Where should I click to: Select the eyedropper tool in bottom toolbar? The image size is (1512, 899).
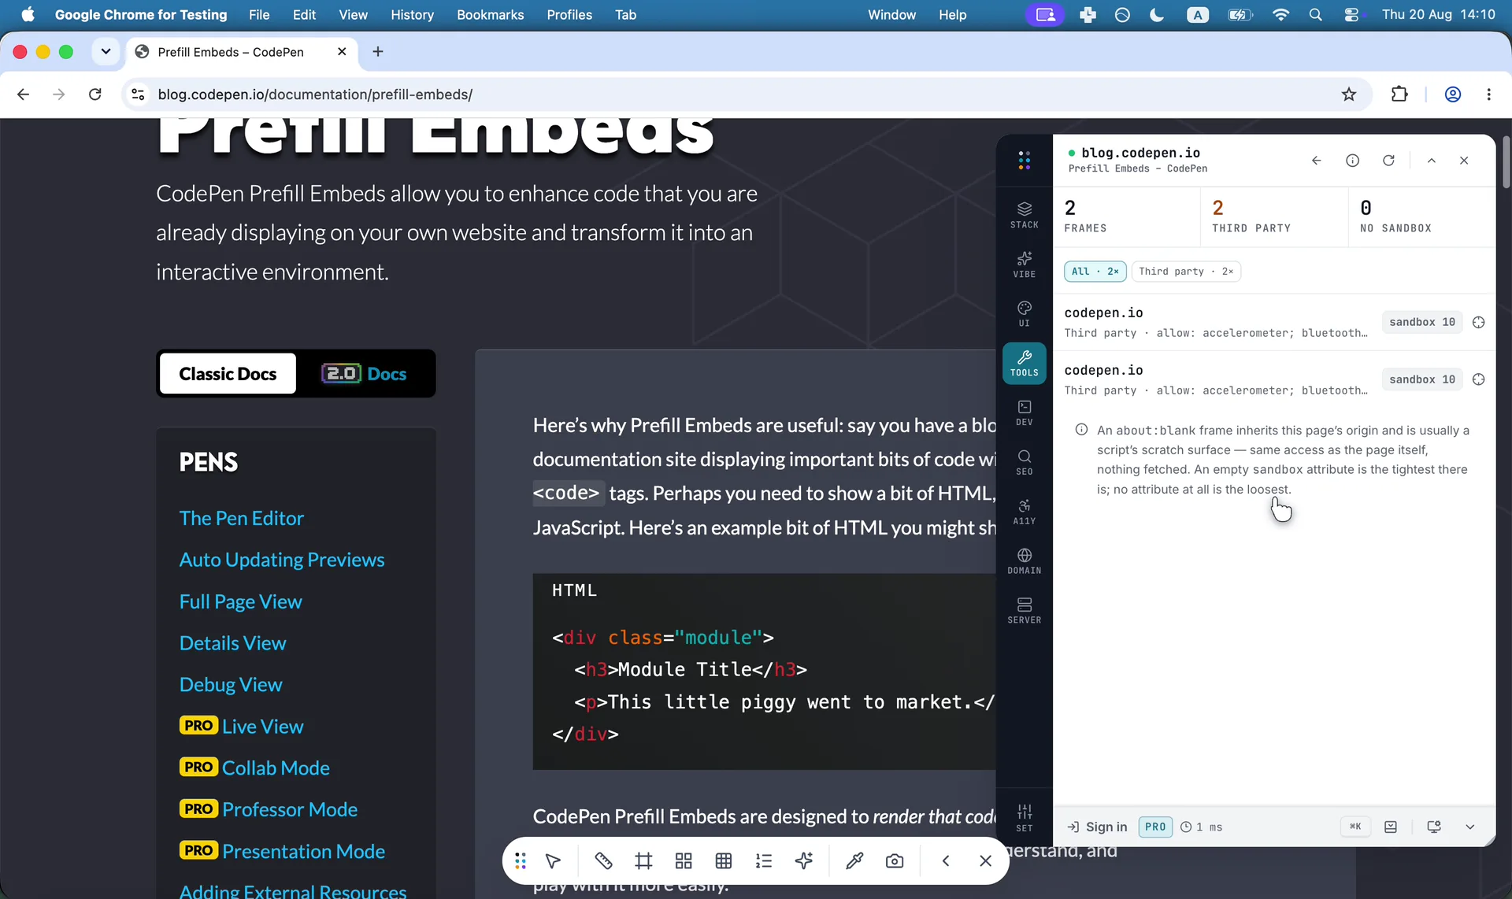(x=854, y=861)
